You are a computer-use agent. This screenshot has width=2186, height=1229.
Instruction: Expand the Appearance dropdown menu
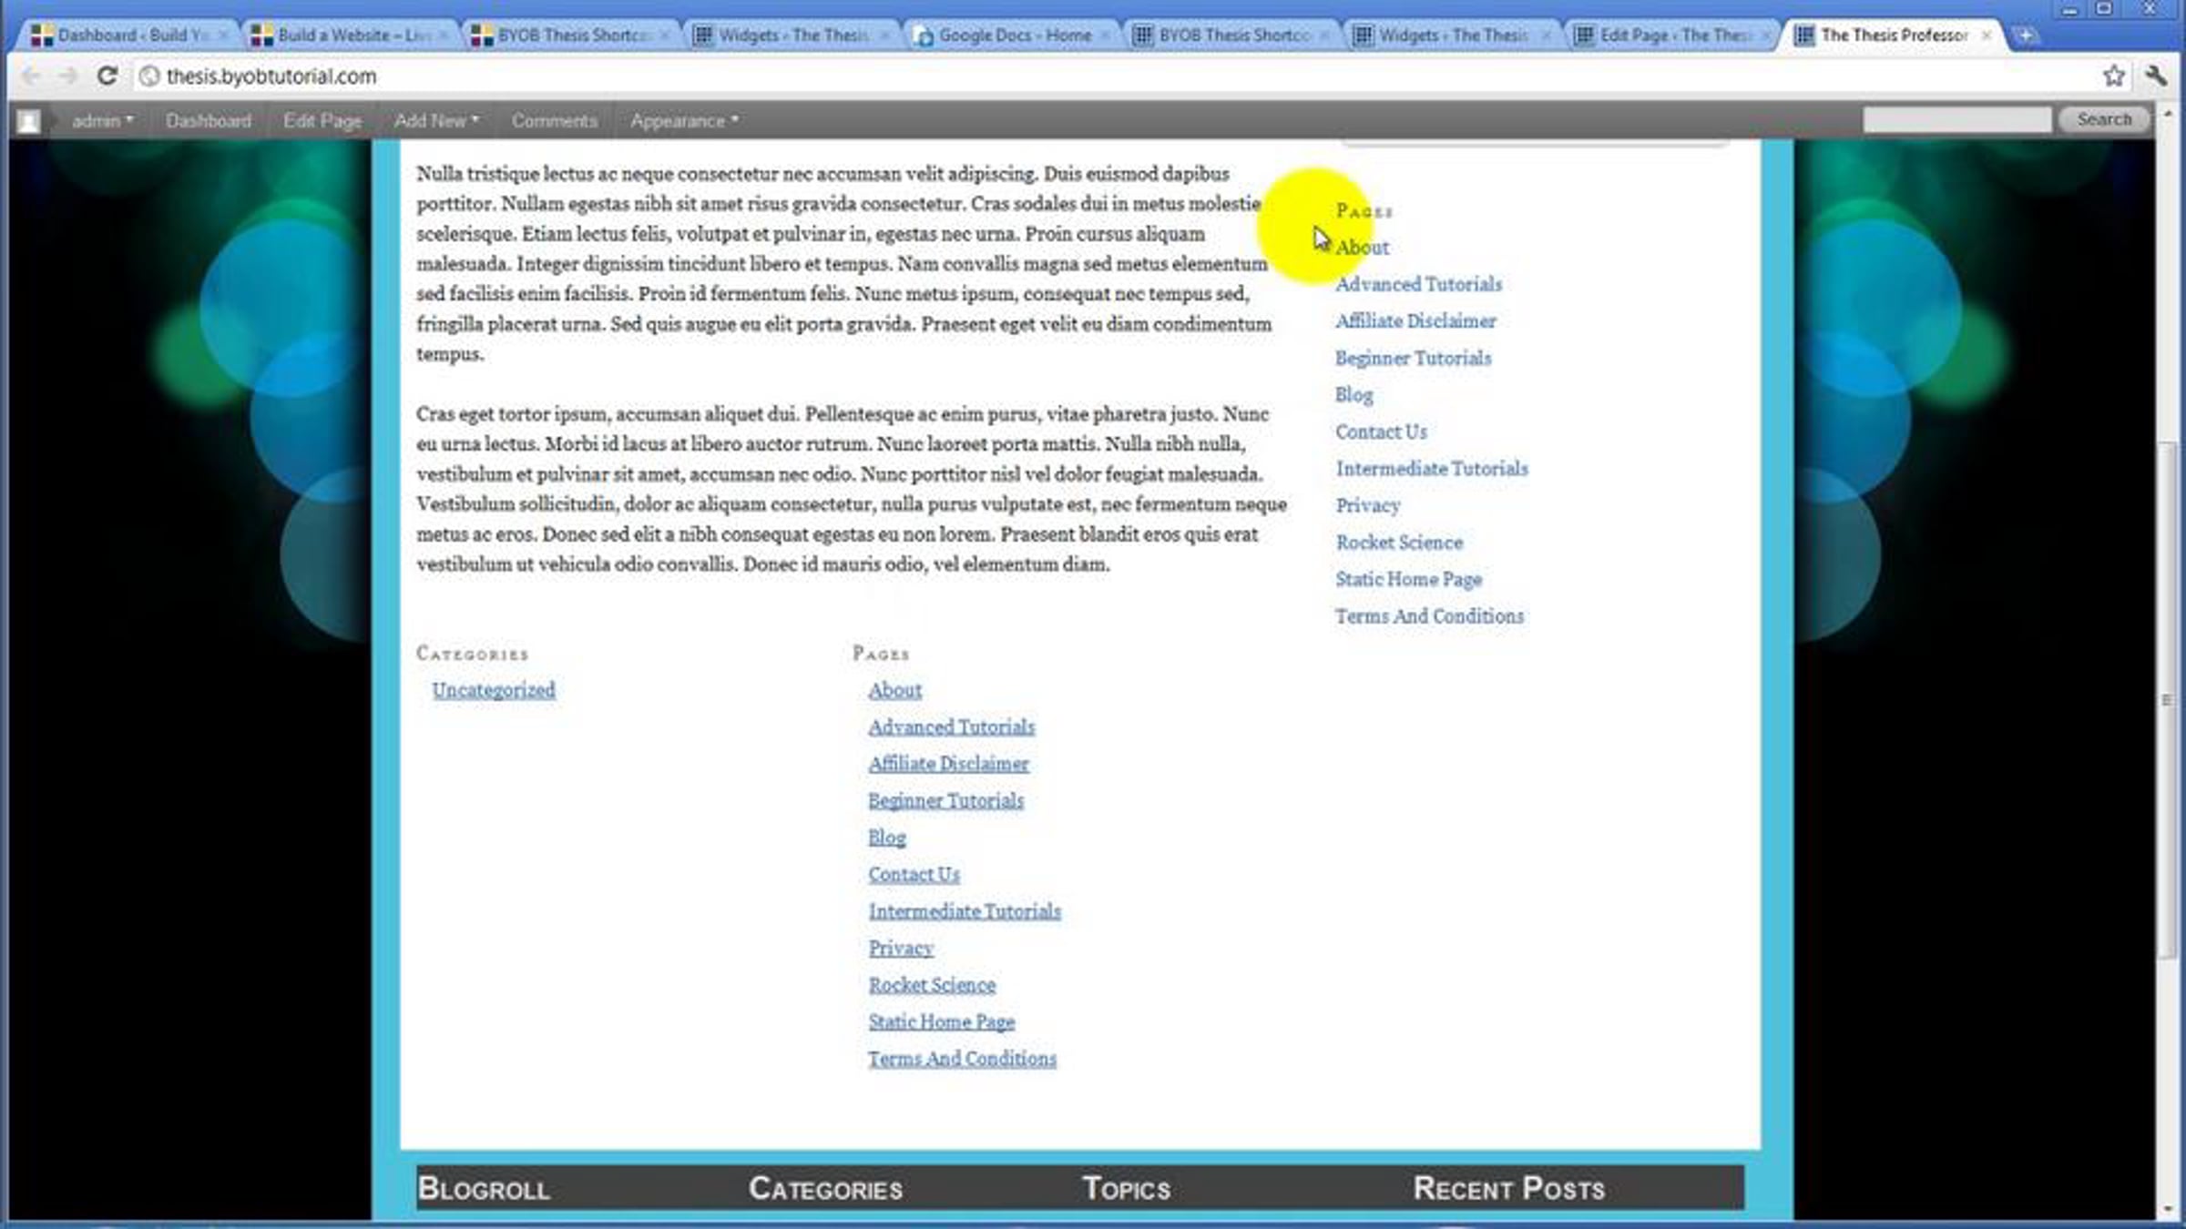[683, 120]
